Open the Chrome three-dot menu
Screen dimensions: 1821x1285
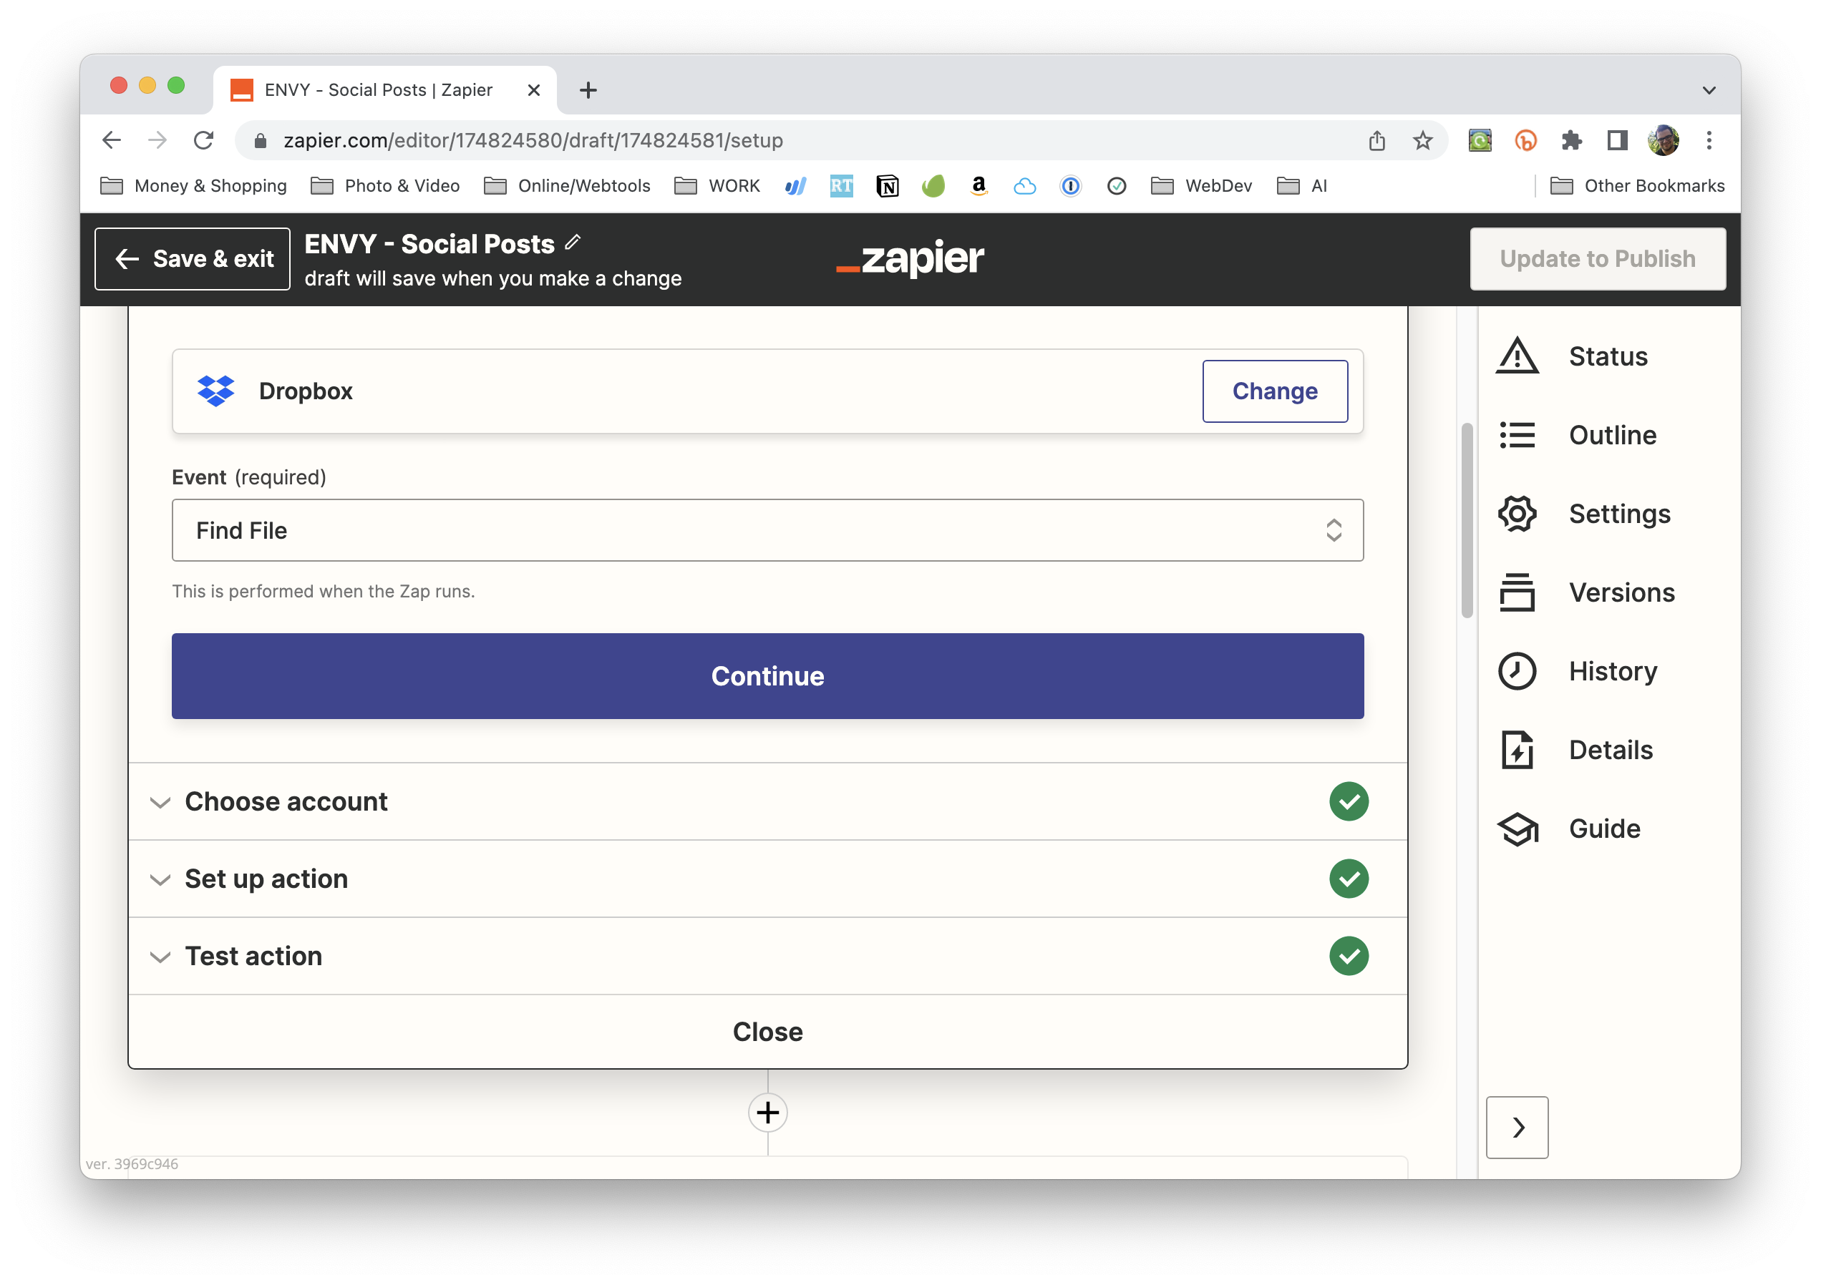[x=1709, y=140]
